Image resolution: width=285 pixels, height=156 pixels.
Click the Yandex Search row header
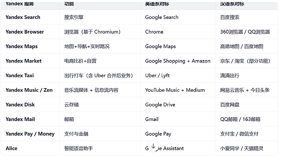click(23, 17)
